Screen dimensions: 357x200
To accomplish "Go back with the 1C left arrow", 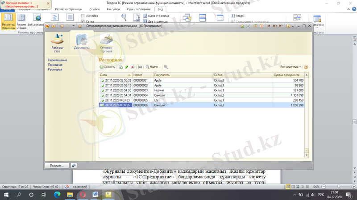I will pyautogui.click(x=61, y=26).
